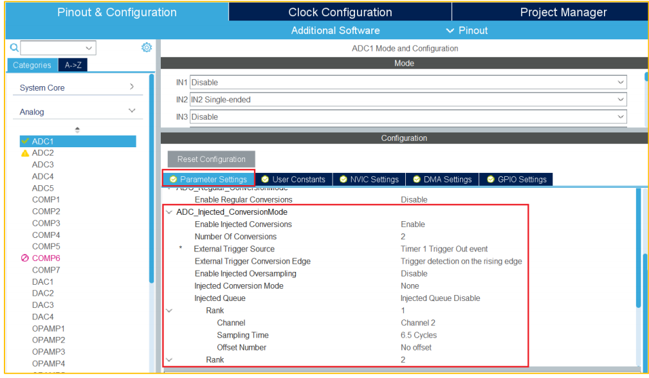Screen dimensions: 649x378
Task: Select OPAMP3 in the peripheral list
Action: (x=48, y=352)
